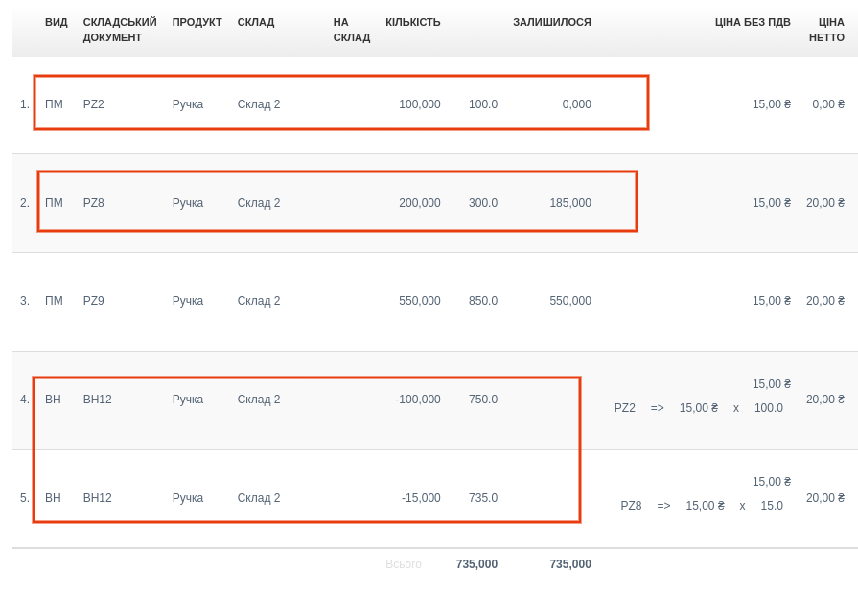Click the PZ8 reference in row 5 pricing
858x594 pixels.
pos(631,506)
